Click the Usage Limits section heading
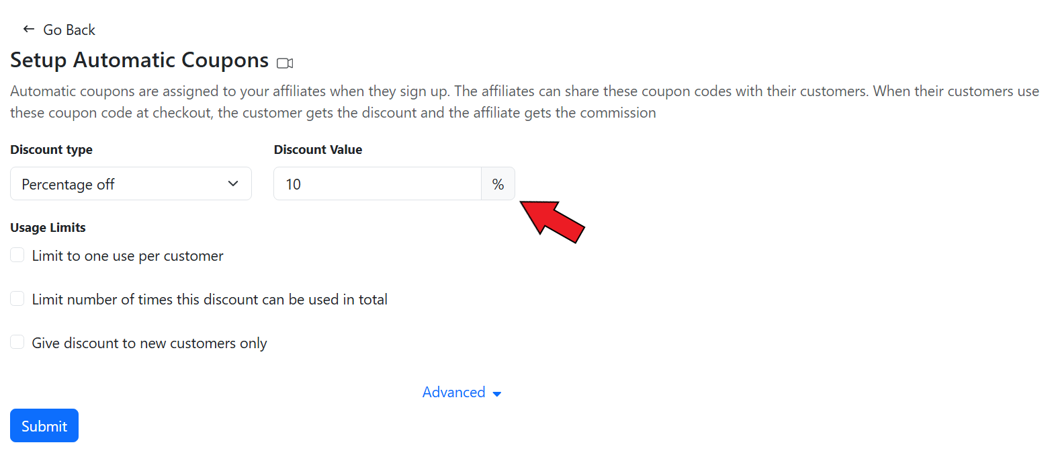 point(48,228)
